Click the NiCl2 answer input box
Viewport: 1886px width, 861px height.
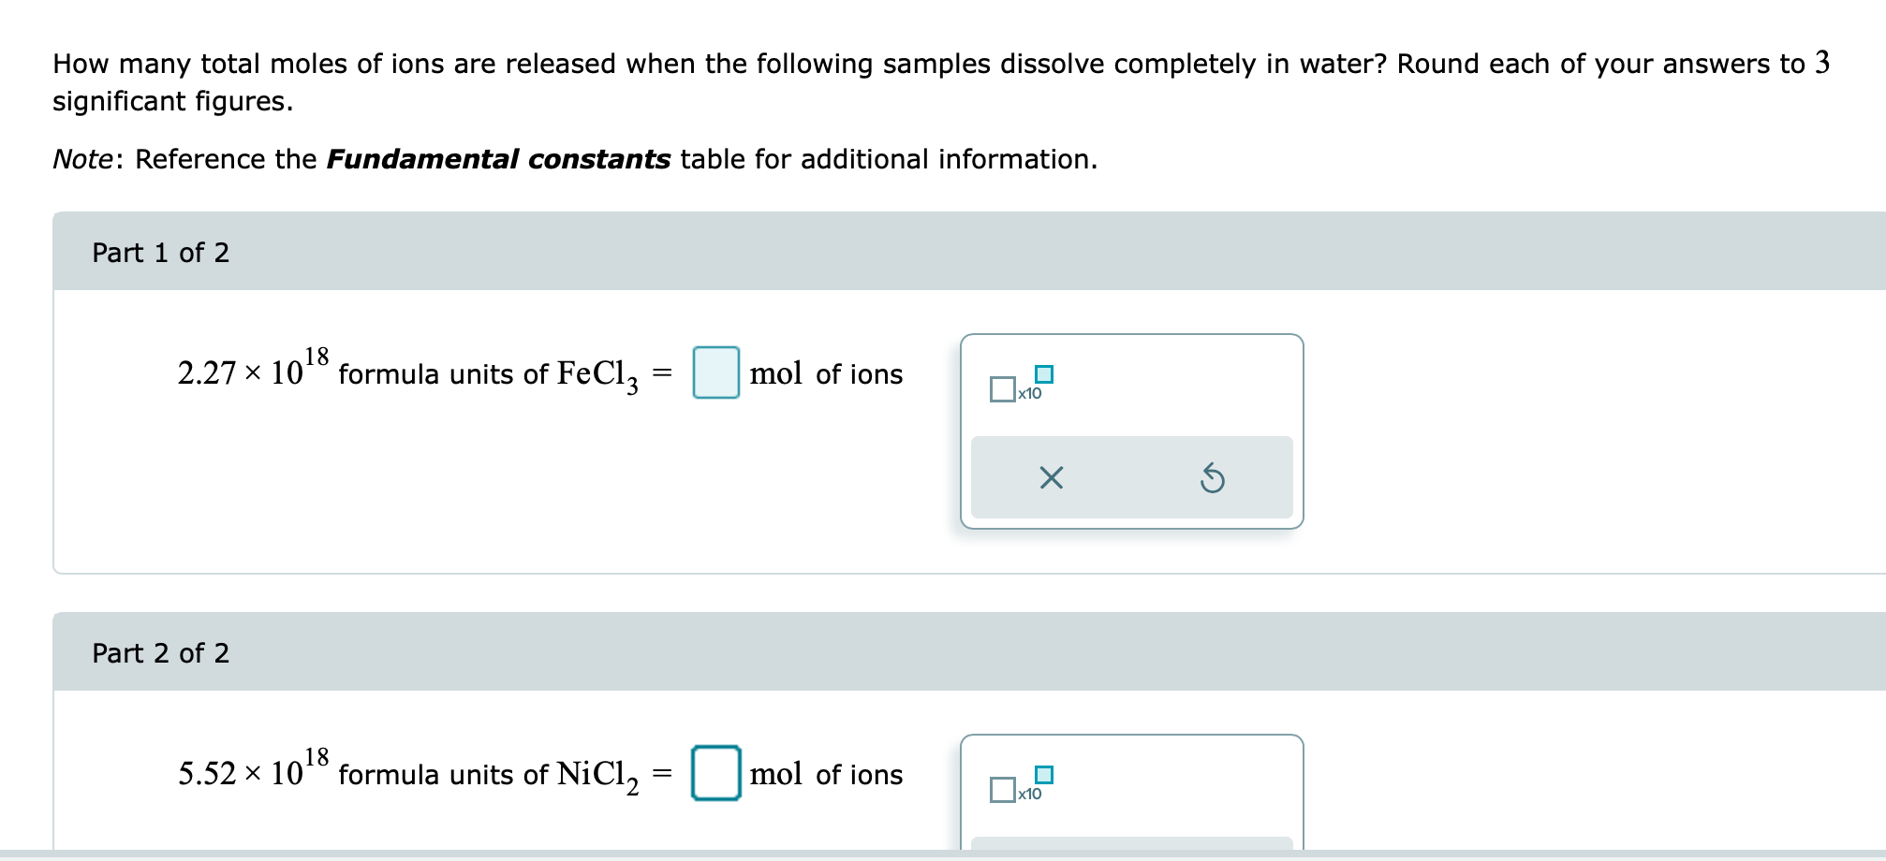tap(715, 773)
